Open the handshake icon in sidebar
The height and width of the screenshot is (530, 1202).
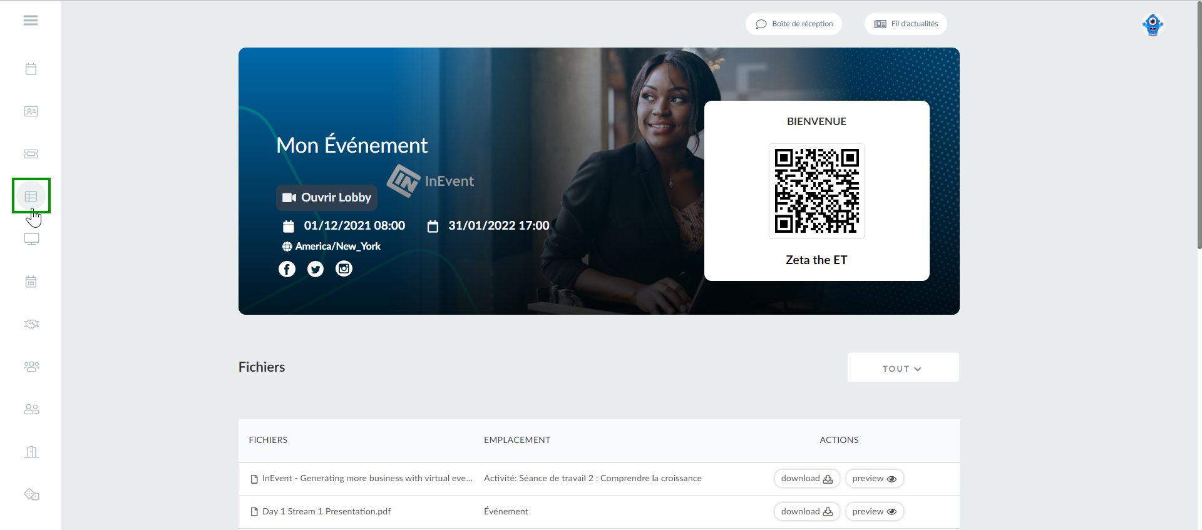(31, 324)
